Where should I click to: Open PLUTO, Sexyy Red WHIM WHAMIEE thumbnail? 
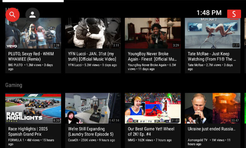click(33, 33)
